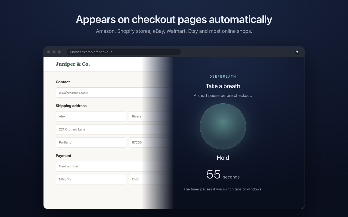Screen dimensions: 348x217
Task: Select the last name field with Rivera
Action: pos(151,116)
